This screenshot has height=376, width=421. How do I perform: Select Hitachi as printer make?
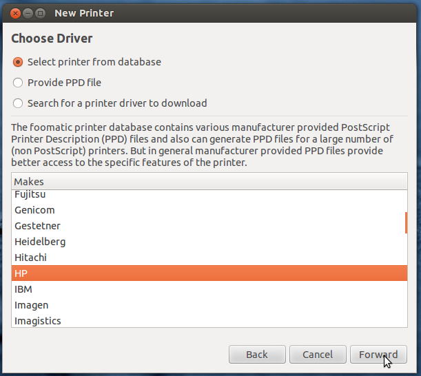209,258
